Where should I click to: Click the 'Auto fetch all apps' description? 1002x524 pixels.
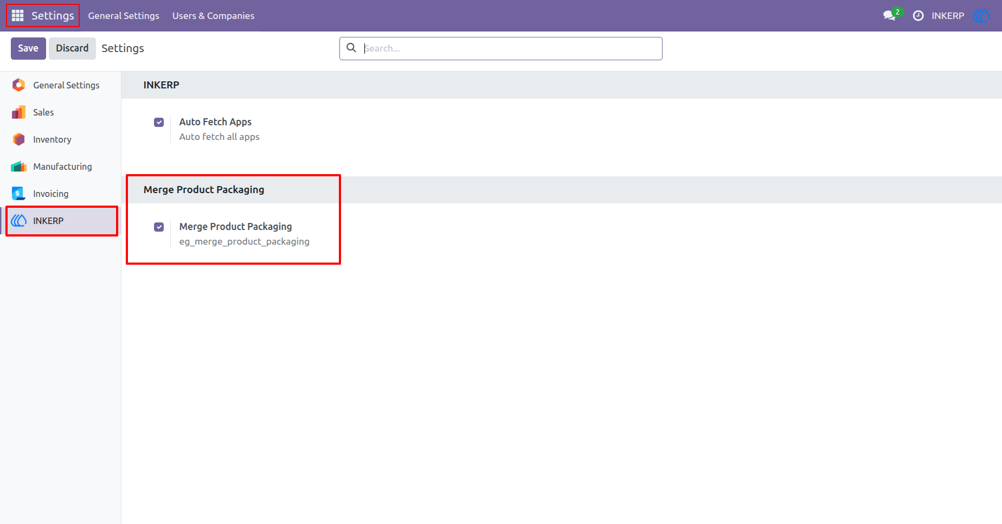tap(219, 137)
